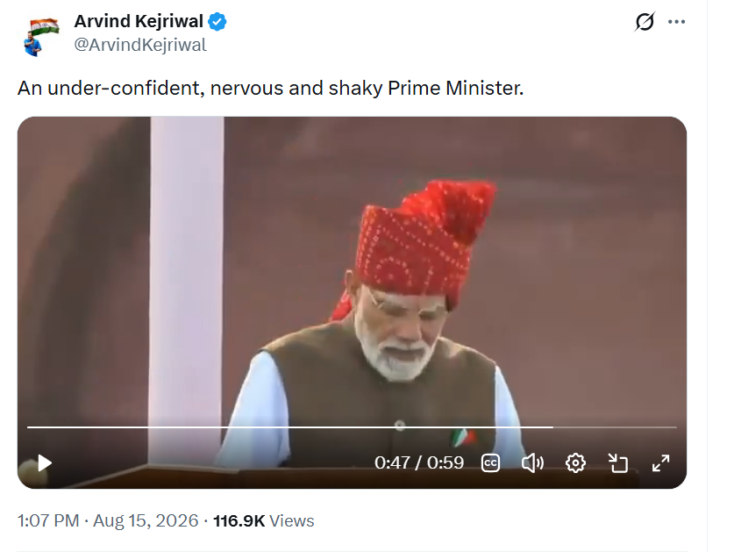
Task: Open Arvind Kejriwal display name link
Action: [139, 21]
